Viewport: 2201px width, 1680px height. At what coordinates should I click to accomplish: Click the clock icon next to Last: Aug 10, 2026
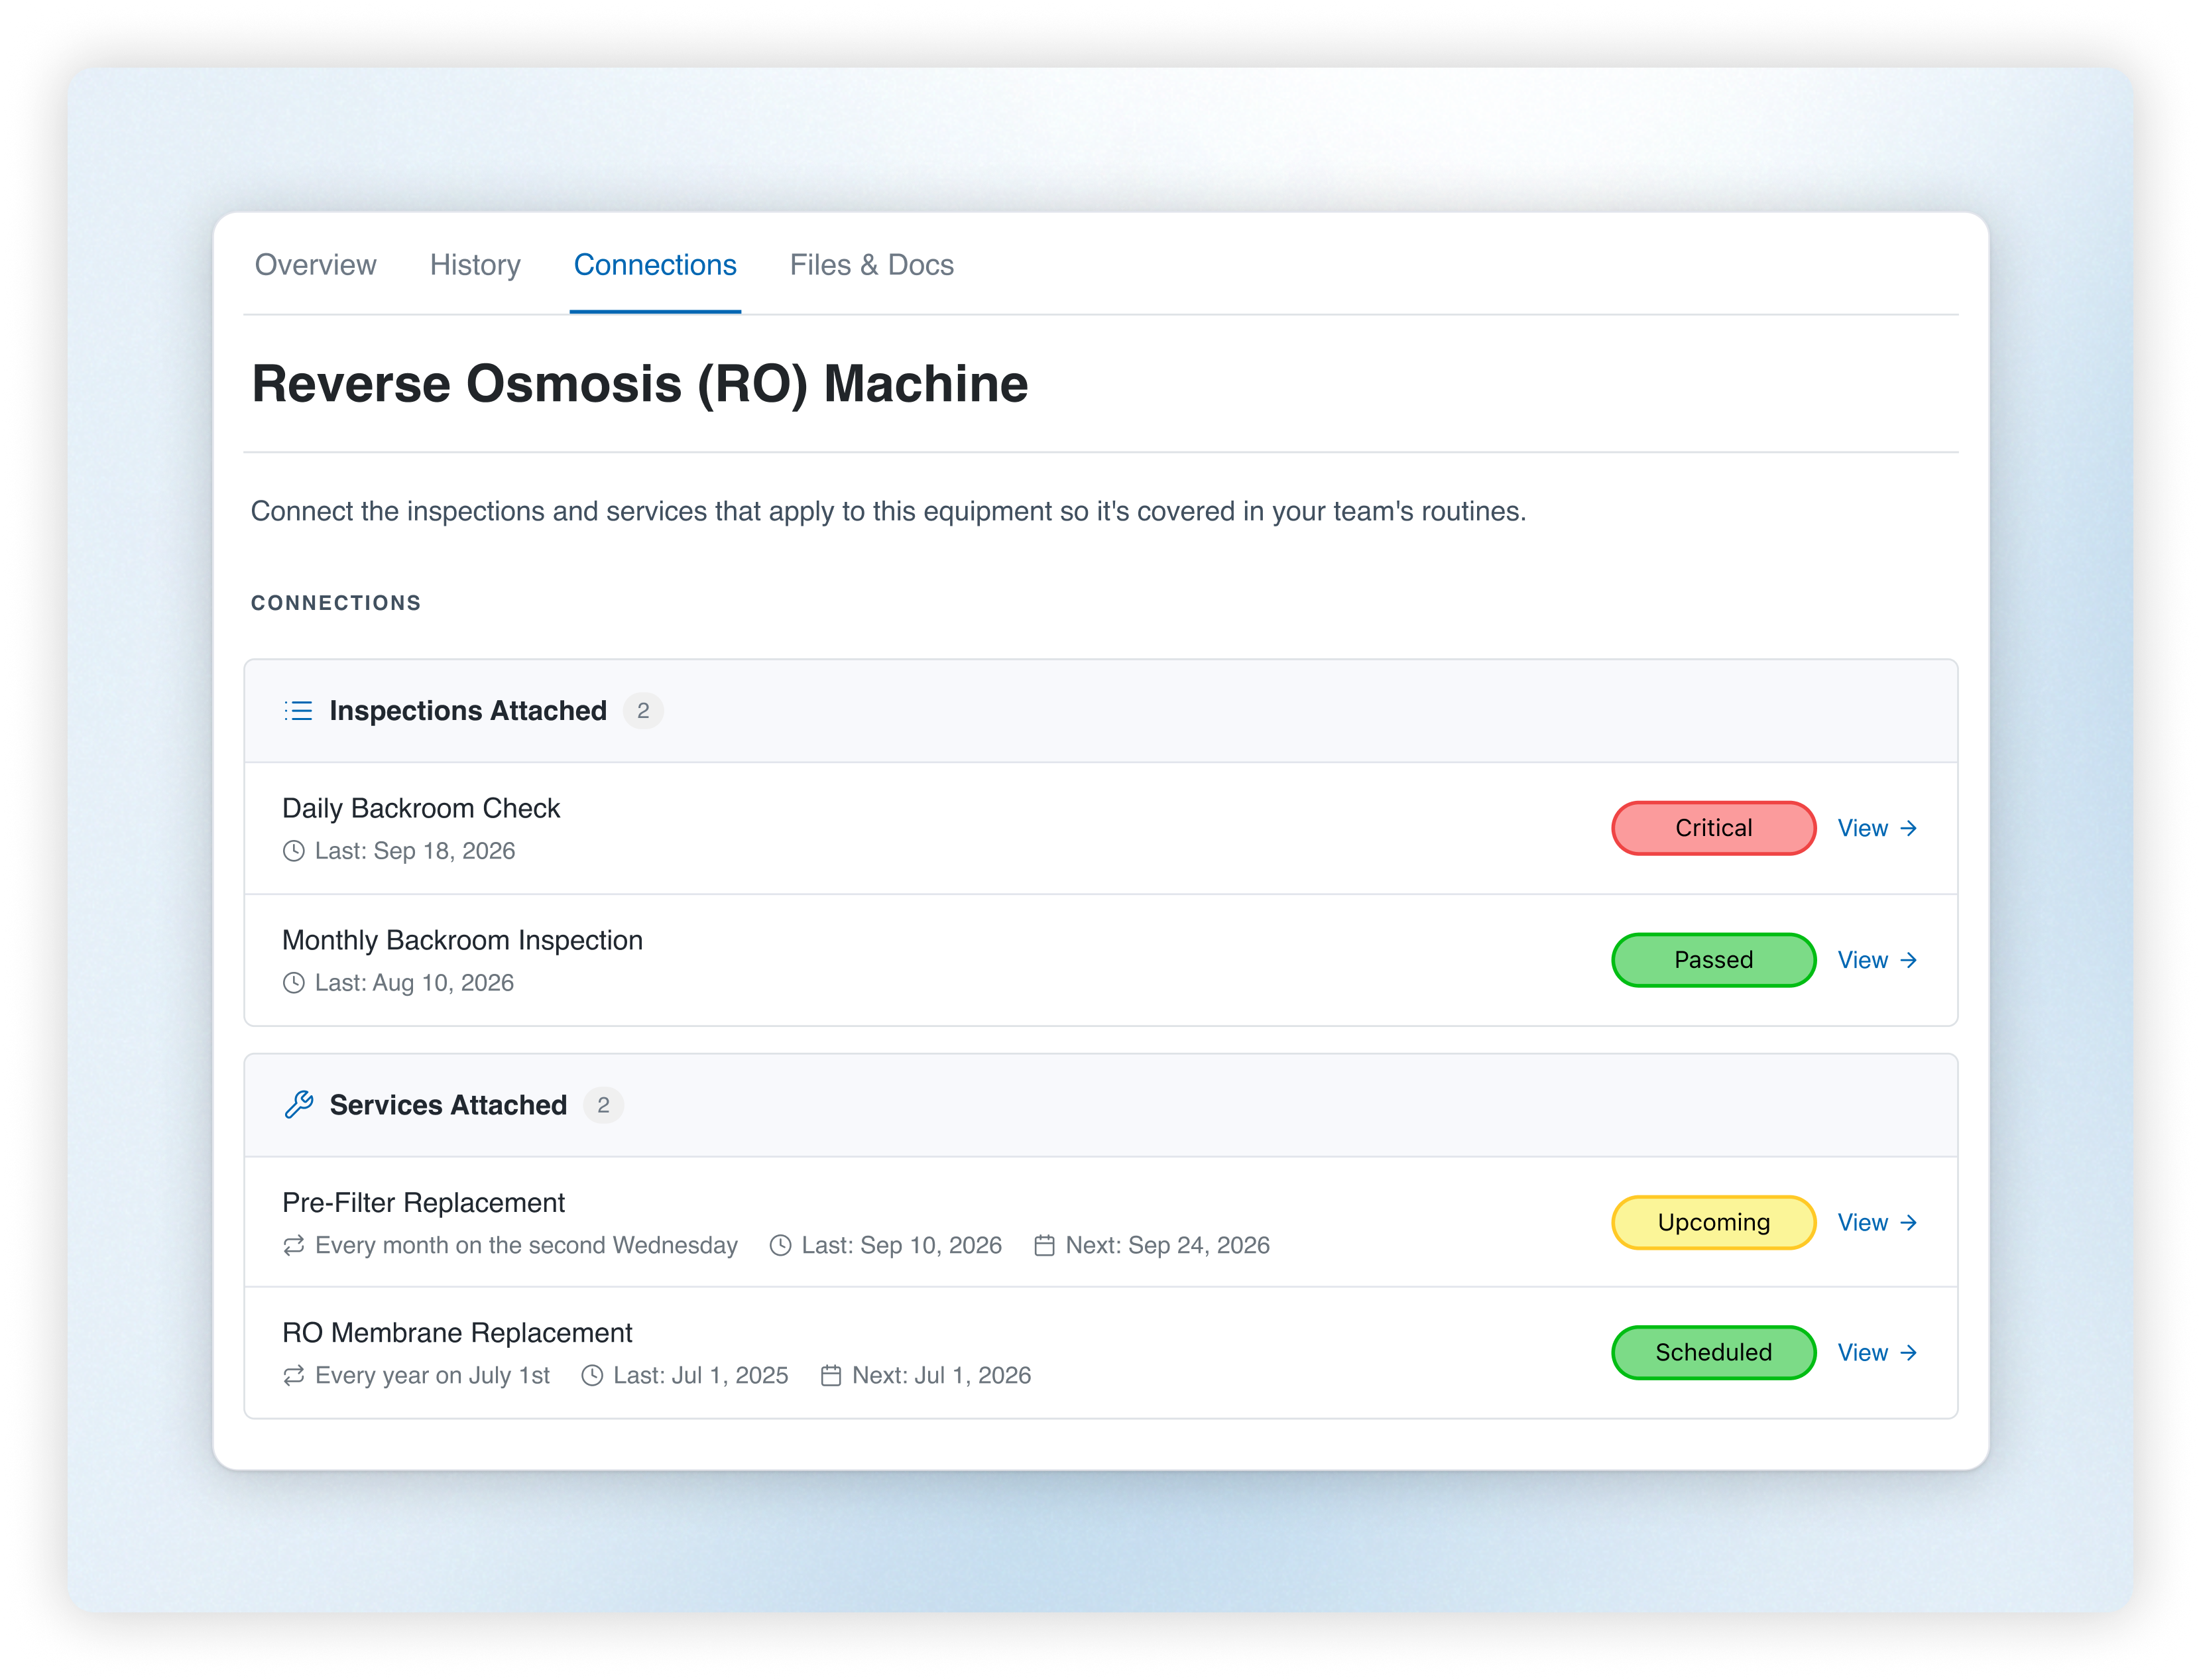[x=293, y=983]
